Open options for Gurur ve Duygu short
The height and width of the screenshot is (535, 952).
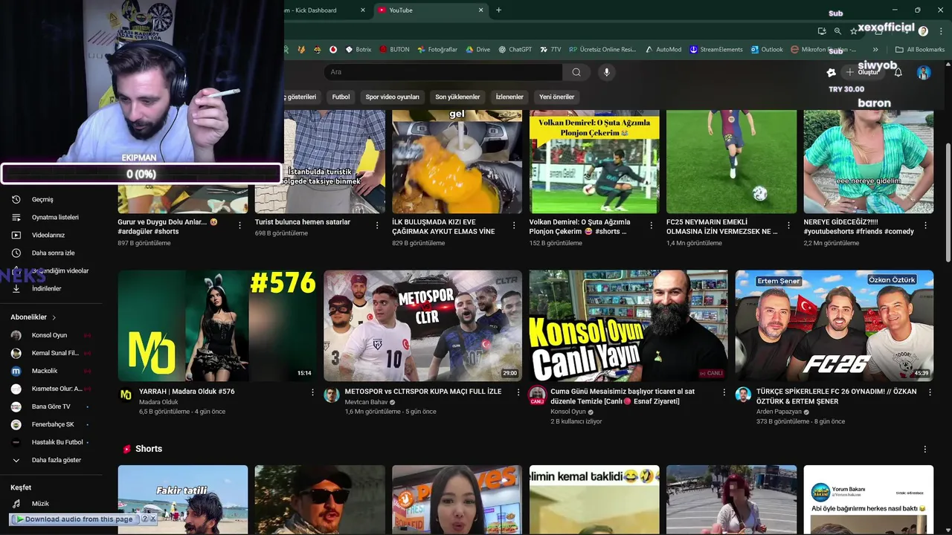tap(239, 225)
